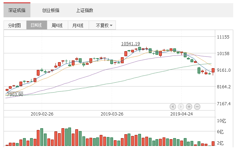Click the 7903.90 low price label

pyautogui.click(x=14, y=94)
